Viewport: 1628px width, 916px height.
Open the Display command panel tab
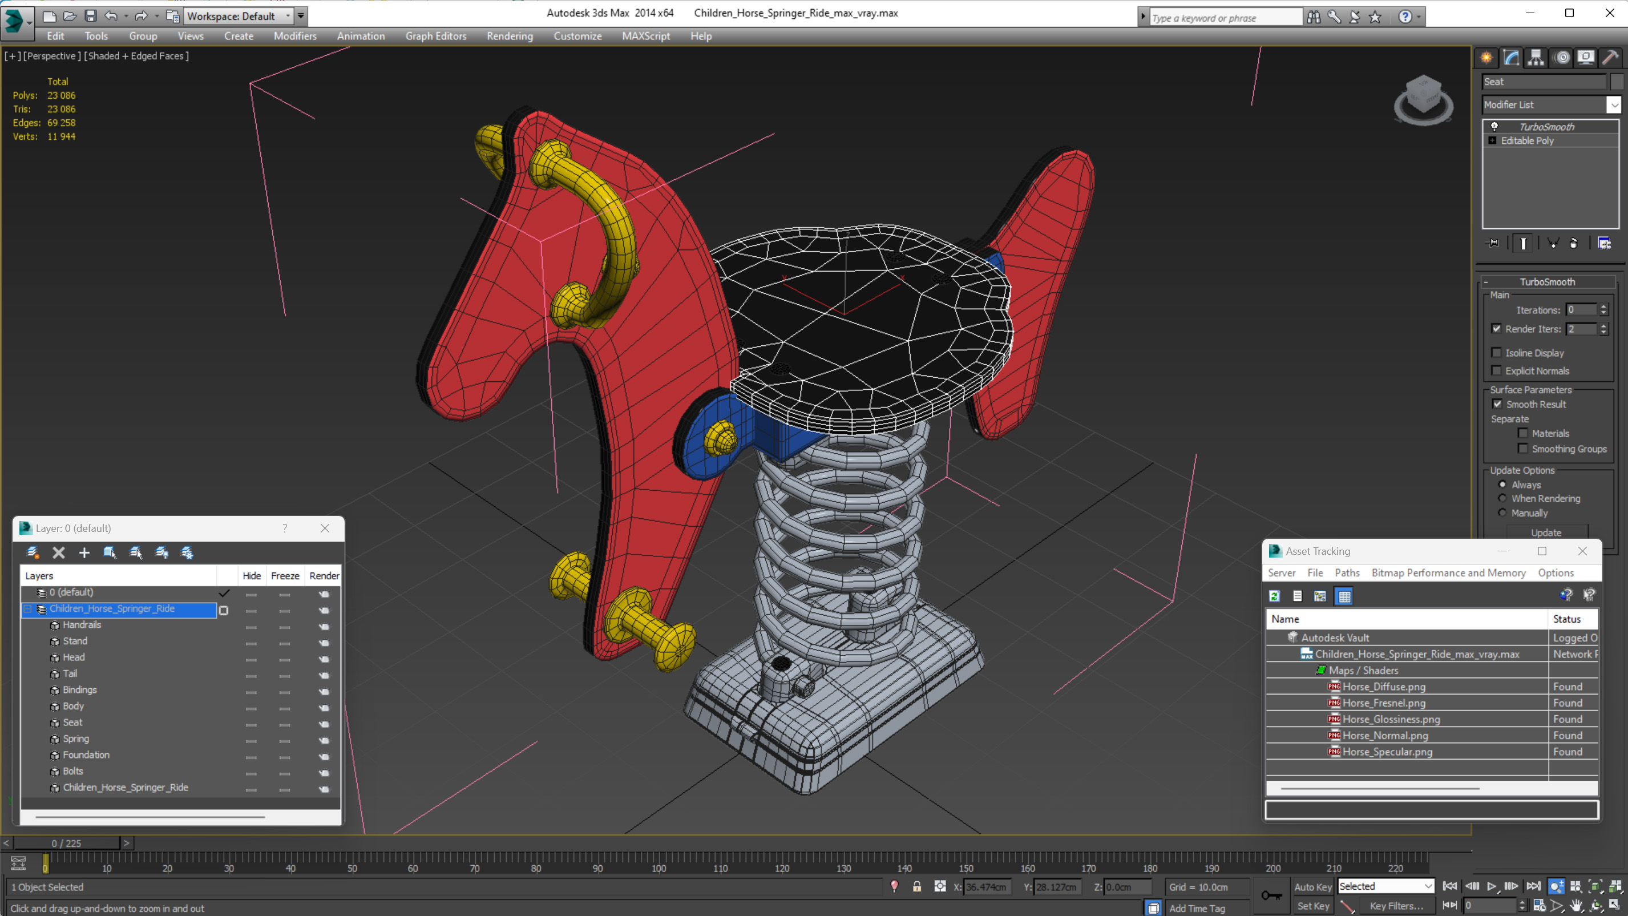[x=1586, y=58]
